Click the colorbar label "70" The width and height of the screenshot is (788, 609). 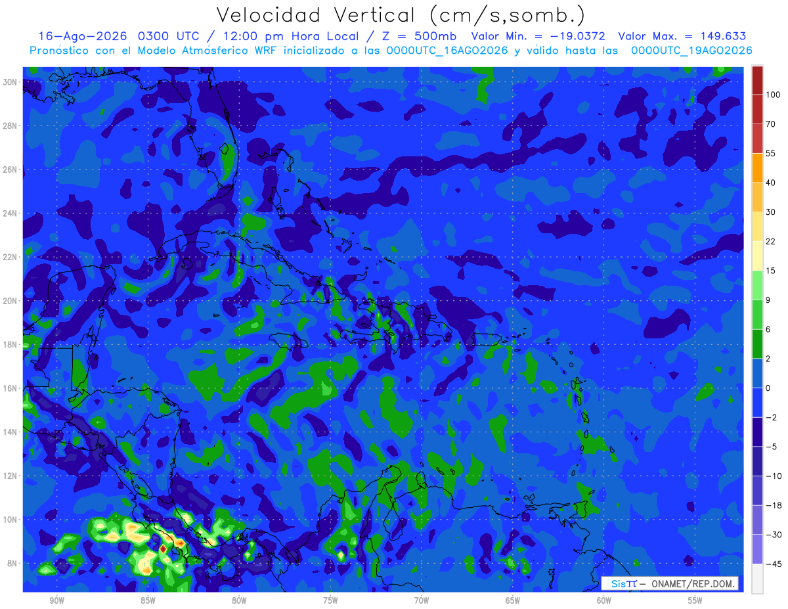pyautogui.click(x=772, y=124)
